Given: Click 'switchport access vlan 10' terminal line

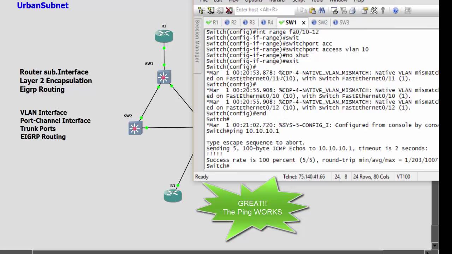Looking at the screenshot, I should pos(287,49).
